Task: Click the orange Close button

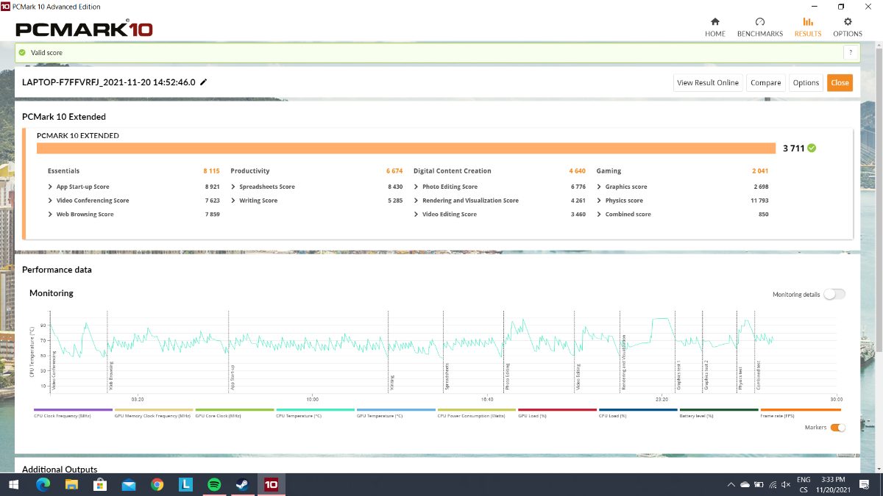Action: (840, 83)
